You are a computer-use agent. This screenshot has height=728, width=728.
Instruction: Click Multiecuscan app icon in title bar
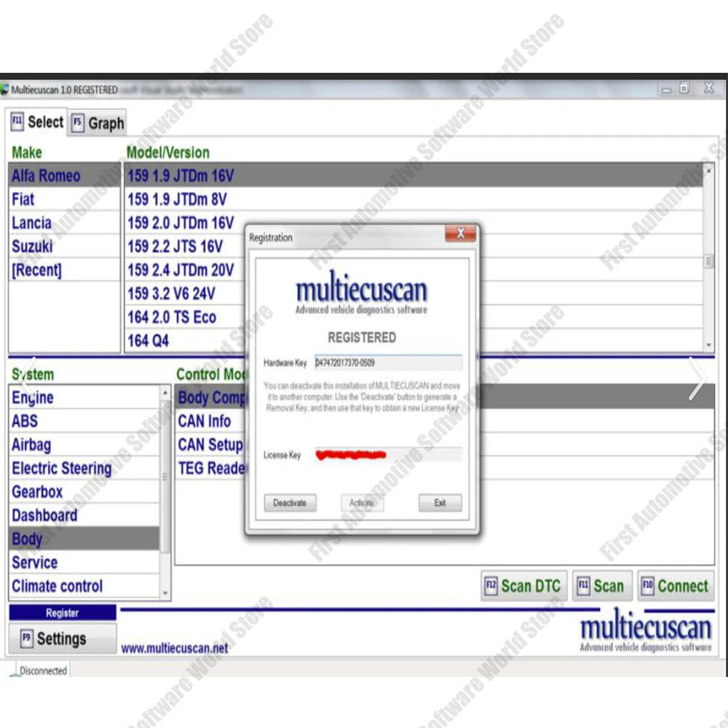tap(4, 89)
